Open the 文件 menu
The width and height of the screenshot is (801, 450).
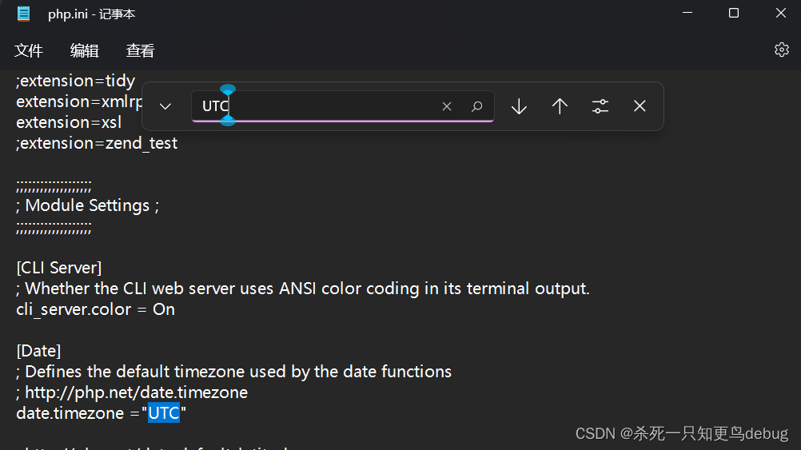click(x=29, y=50)
